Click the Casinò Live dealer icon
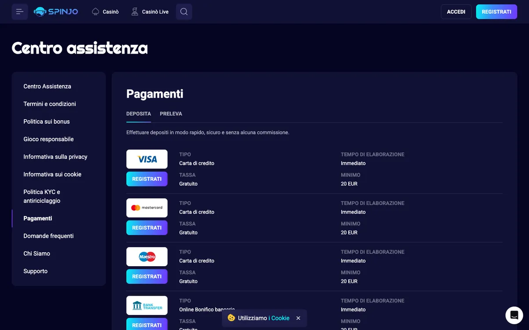Image resolution: width=529 pixels, height=330 pixels. [135, 12]
